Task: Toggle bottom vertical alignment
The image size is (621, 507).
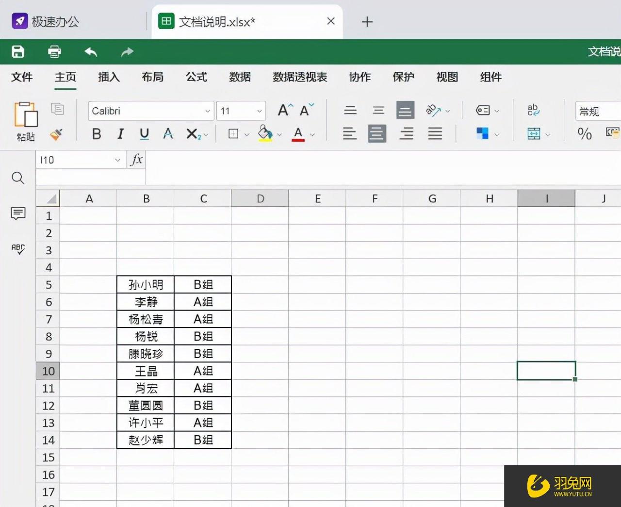Action: pos(406,110)
